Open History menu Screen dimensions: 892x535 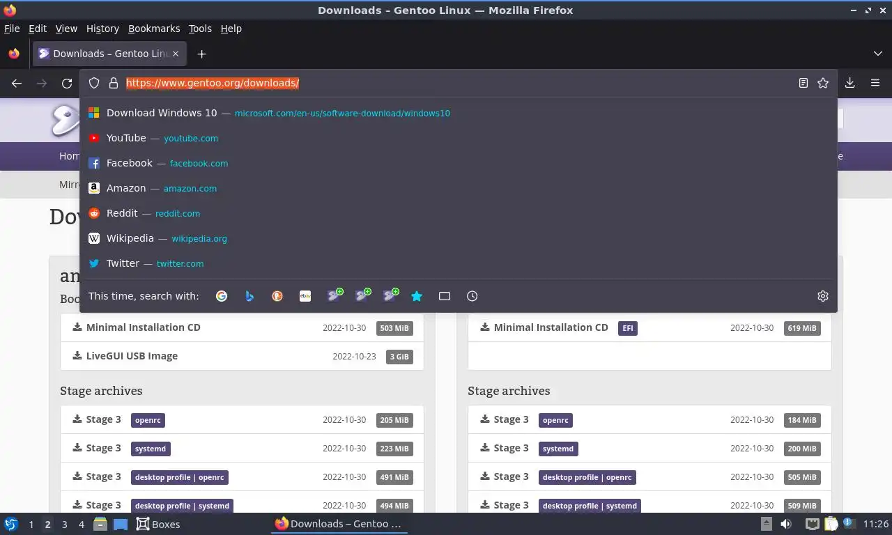pyautogui.click(x=102, y=29)
